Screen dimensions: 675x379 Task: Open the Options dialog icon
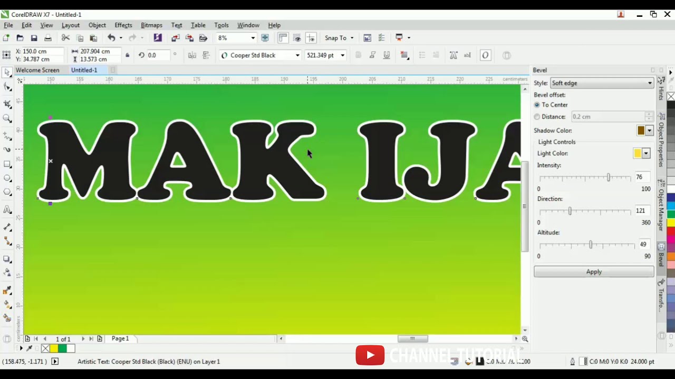tap(381, 38)
